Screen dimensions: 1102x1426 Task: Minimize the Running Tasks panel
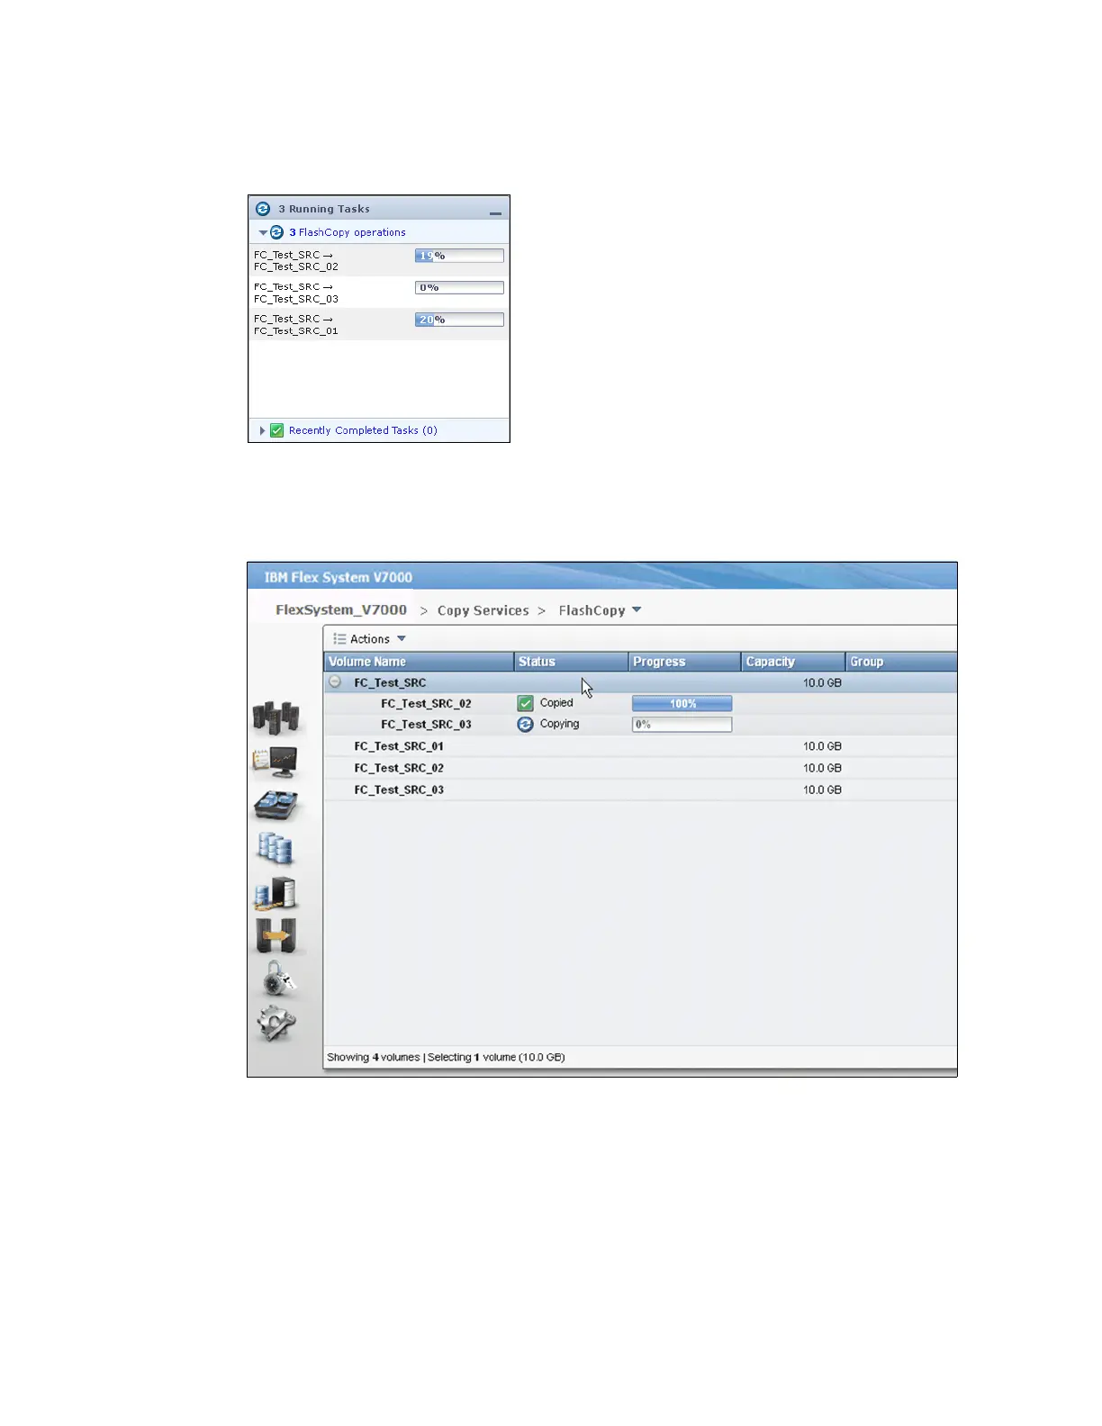pyautogui.click(x=495, y=212)
